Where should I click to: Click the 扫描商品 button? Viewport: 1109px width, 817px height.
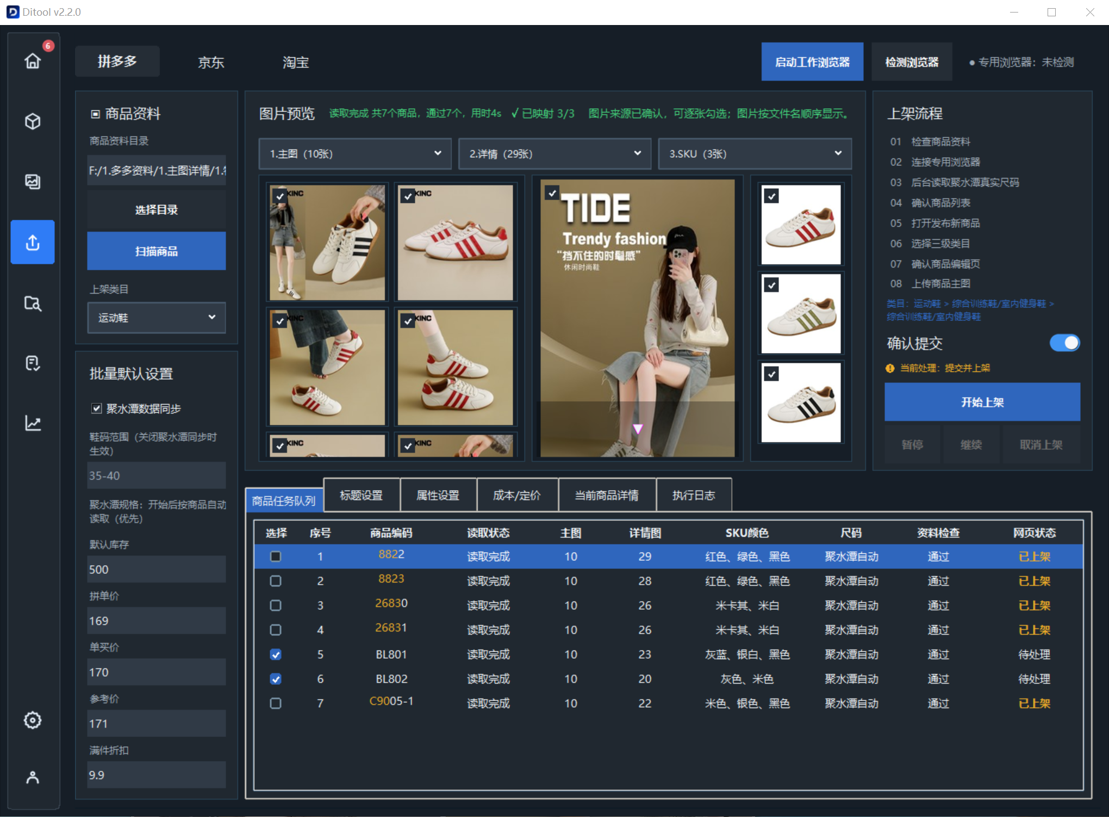click(157, 251)
